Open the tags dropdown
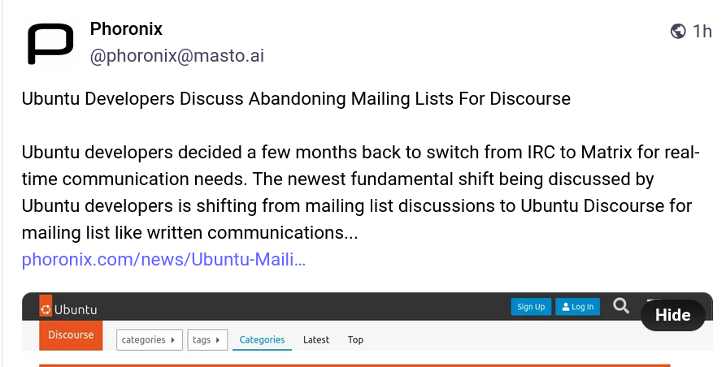 [x=207, y=339]
